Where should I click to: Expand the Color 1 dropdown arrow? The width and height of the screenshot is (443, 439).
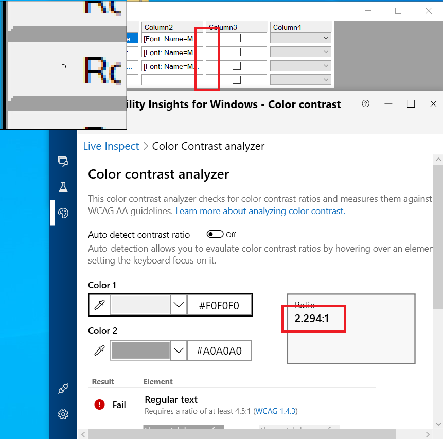tap(179, 305)
